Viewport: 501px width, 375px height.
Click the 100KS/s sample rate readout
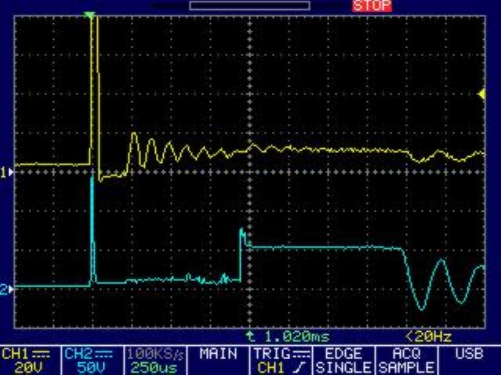click(155, 354)
